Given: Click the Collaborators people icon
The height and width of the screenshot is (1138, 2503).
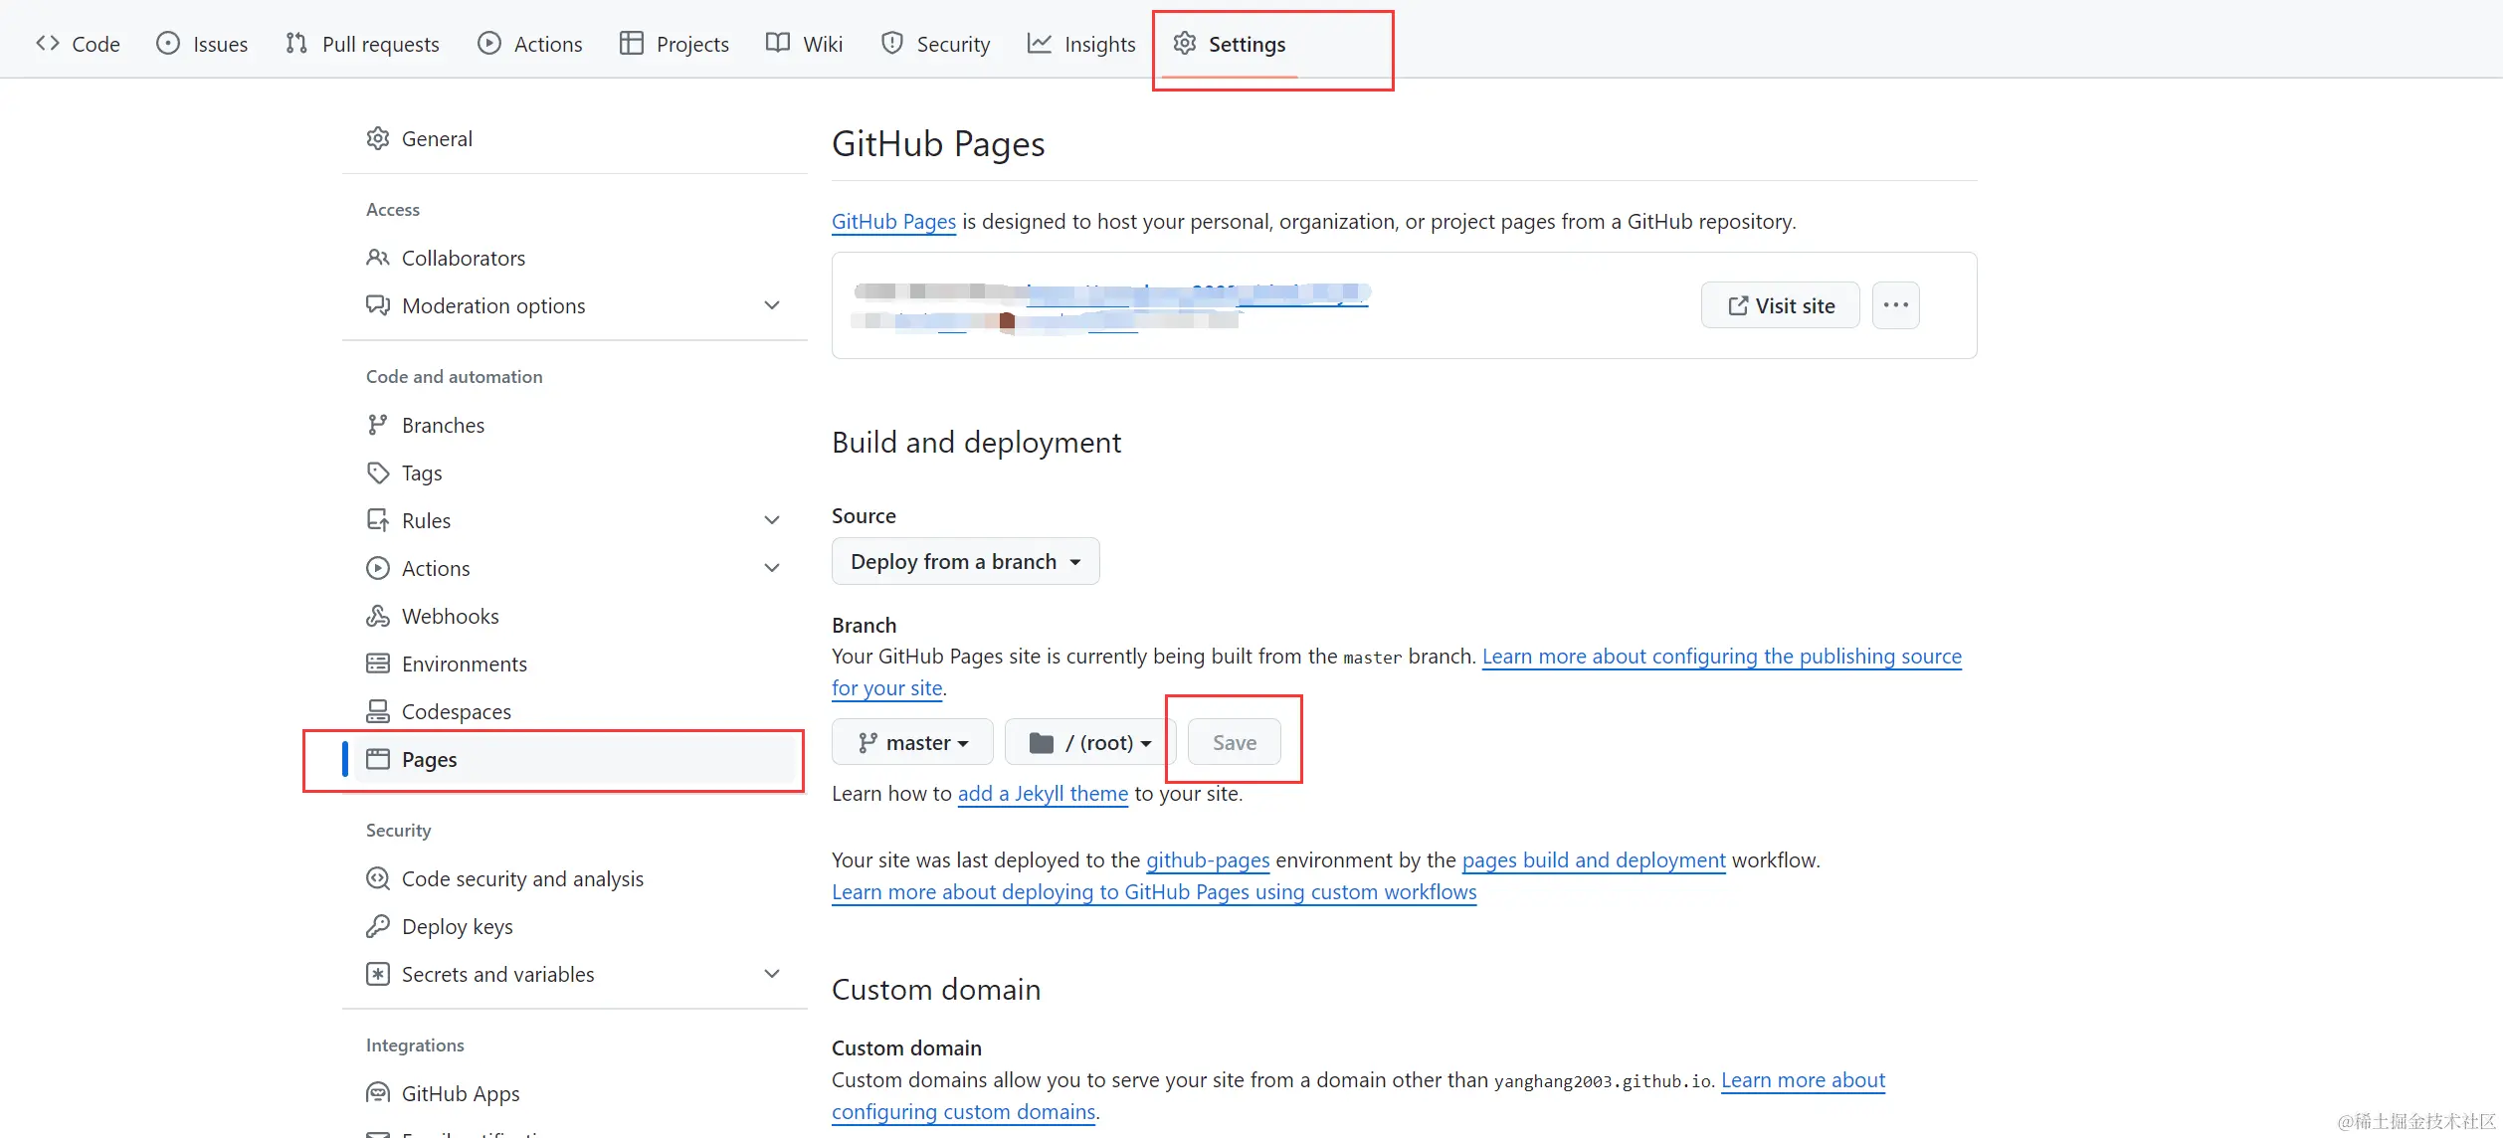Looking at the screenshot, I should (x=377, y=258).
